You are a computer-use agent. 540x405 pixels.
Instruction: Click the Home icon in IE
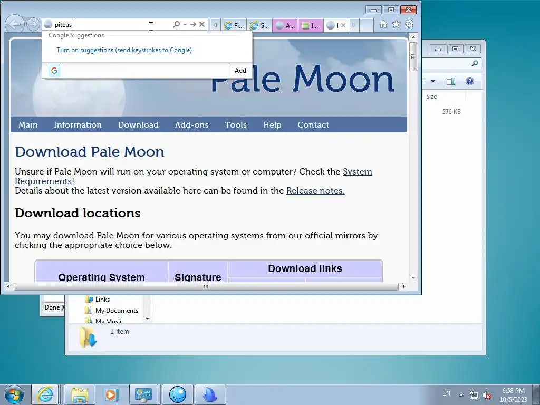[x=383, y=24]
